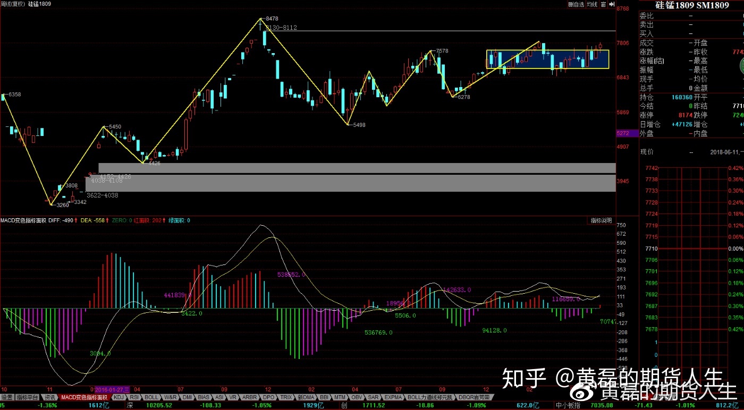
Task: Click the 7710 level on intraday axis
Action: click(652, 249)
